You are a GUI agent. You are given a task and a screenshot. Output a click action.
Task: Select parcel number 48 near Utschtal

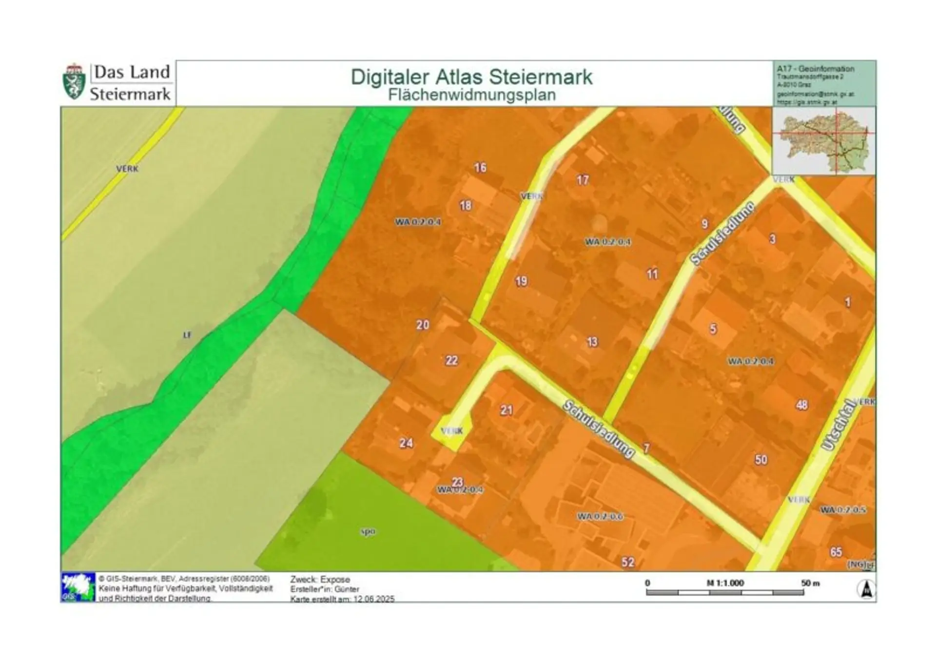801,405
